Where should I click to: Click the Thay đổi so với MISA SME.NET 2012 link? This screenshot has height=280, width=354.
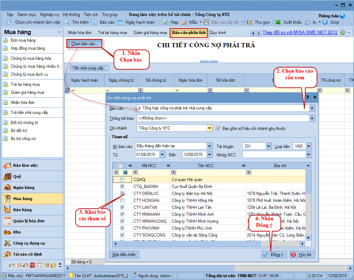300,32
